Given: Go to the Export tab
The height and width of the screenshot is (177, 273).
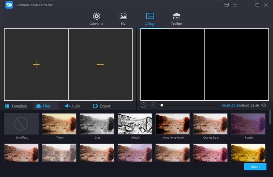Looking at the screenshot, I should [x=102, y=106].
